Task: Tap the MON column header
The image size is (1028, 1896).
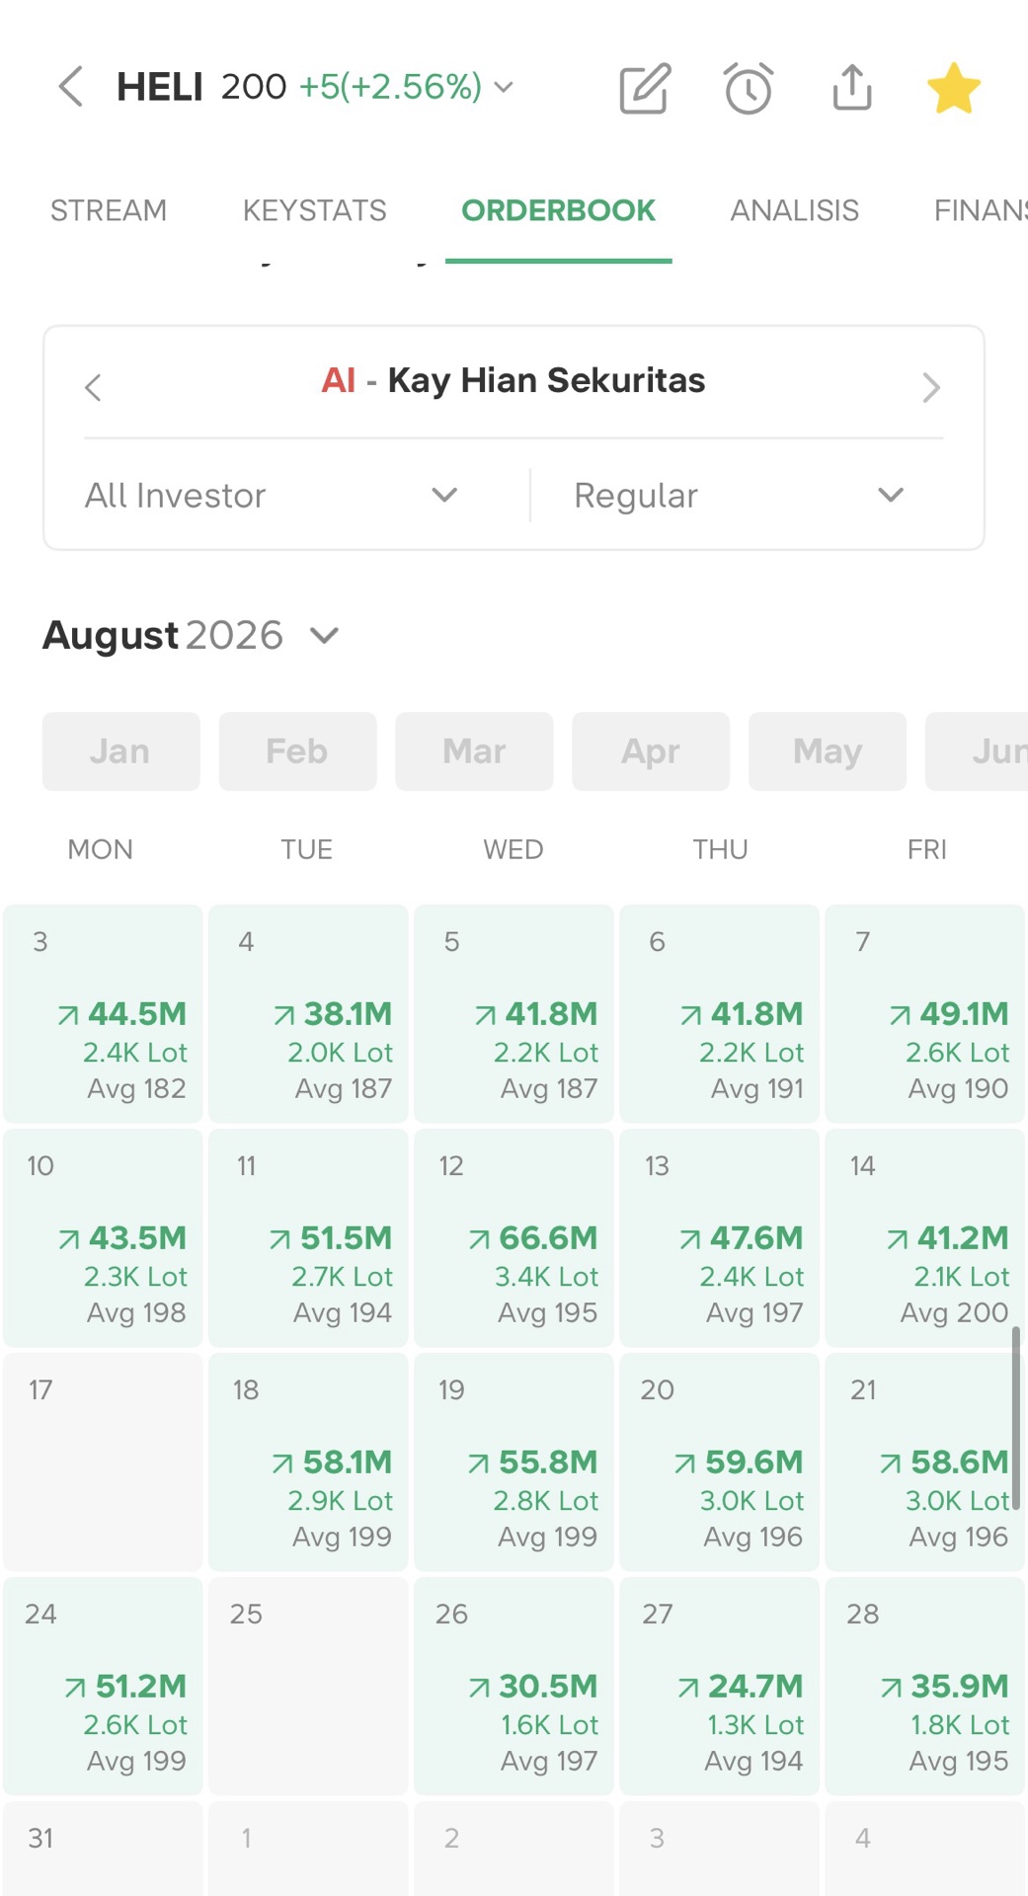Action: (100, 849)
